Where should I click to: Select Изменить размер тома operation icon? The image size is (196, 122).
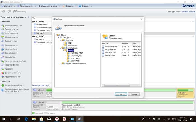(3, 25)
